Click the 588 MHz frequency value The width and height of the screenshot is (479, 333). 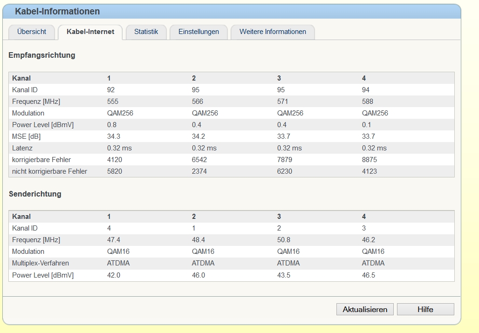pyautogui.click(x=368, y=102)
